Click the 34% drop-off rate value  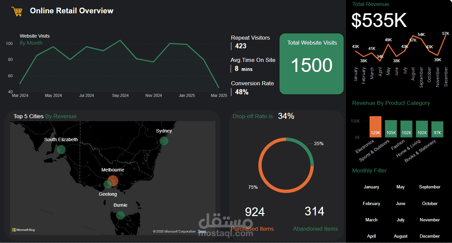[x=286, y=116]
